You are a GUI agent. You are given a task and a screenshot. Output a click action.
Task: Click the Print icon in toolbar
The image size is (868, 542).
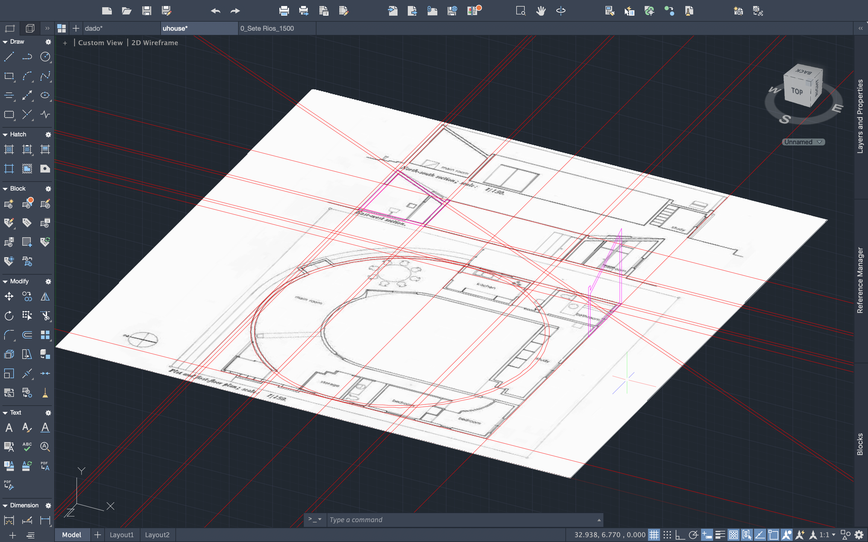click(x=284, y=11)
